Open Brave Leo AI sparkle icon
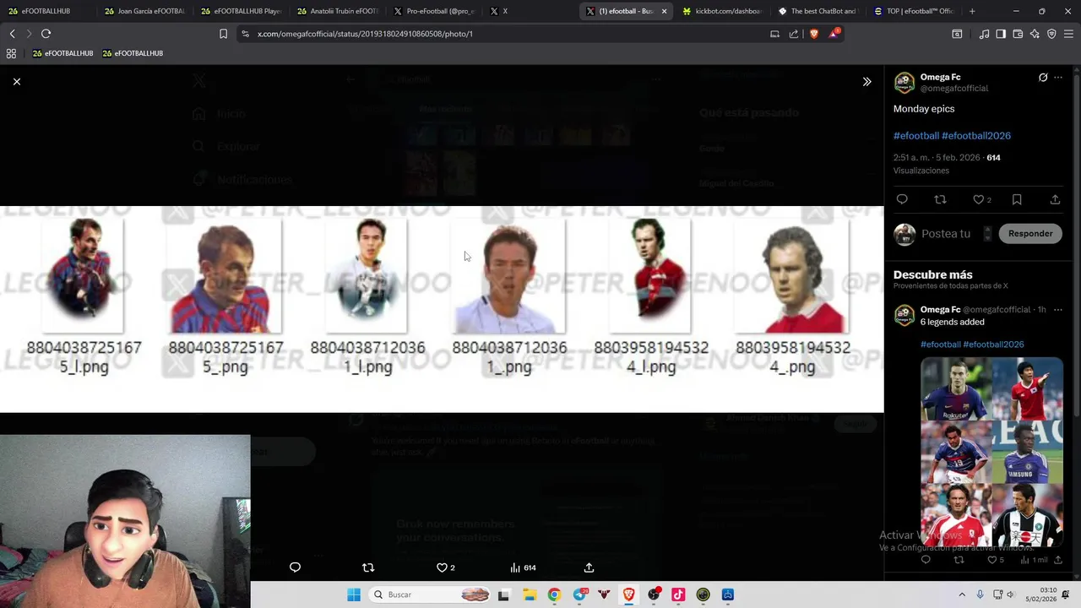The width and height of the screenshot is (1081, 608). coord(1035,34)
